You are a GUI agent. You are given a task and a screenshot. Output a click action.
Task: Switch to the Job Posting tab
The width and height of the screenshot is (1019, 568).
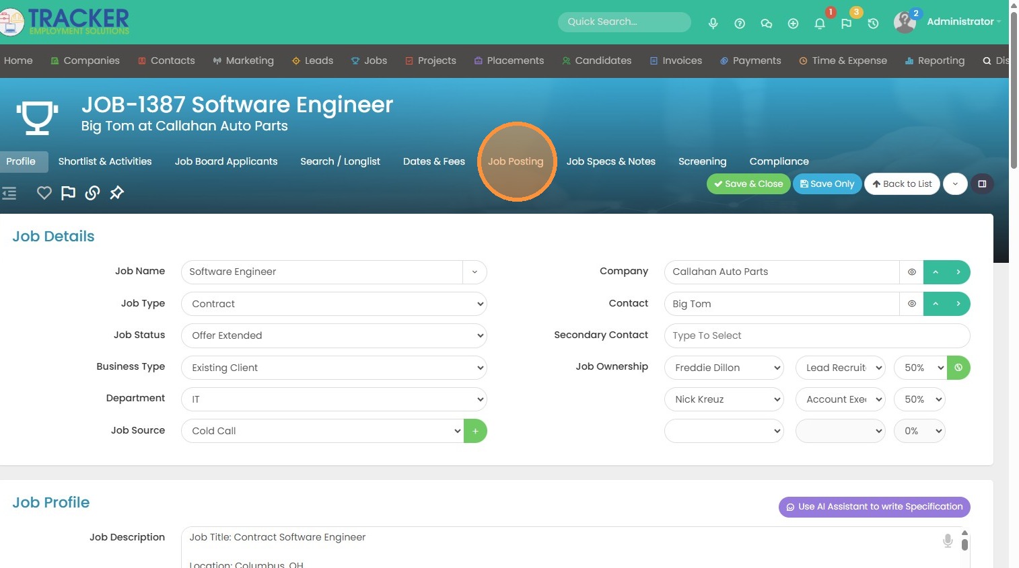click(516, 161)
